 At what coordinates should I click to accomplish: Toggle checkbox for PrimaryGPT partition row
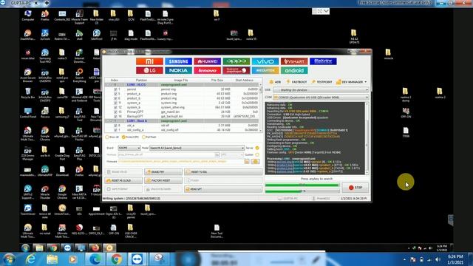point(115,112)
